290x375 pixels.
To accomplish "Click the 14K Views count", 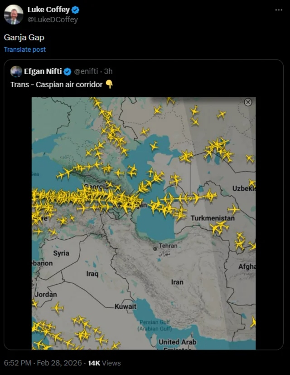I will pyautogui.click(x=104, y=363).
